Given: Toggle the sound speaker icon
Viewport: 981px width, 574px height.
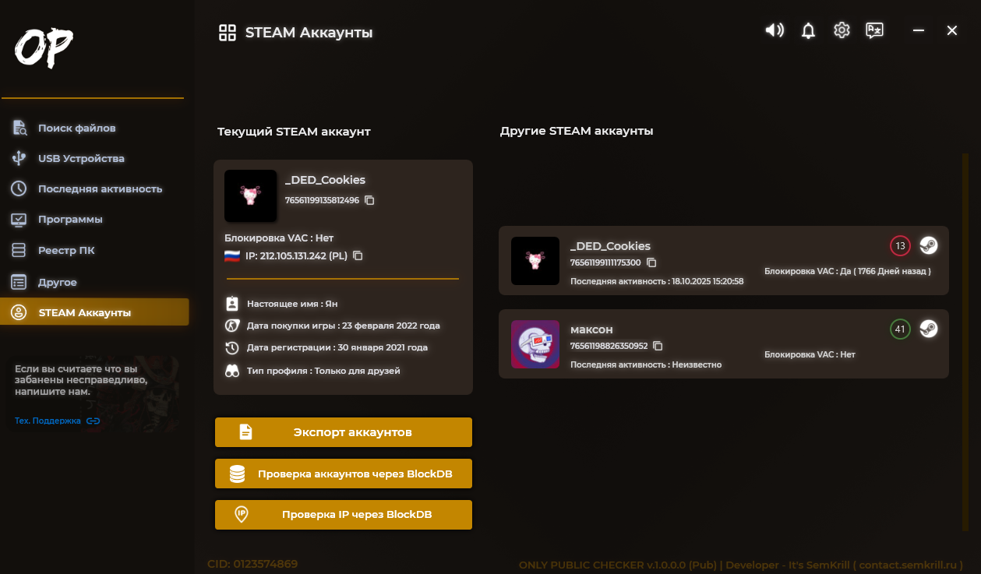Looking at the screenshot, I should coord(775,30).
